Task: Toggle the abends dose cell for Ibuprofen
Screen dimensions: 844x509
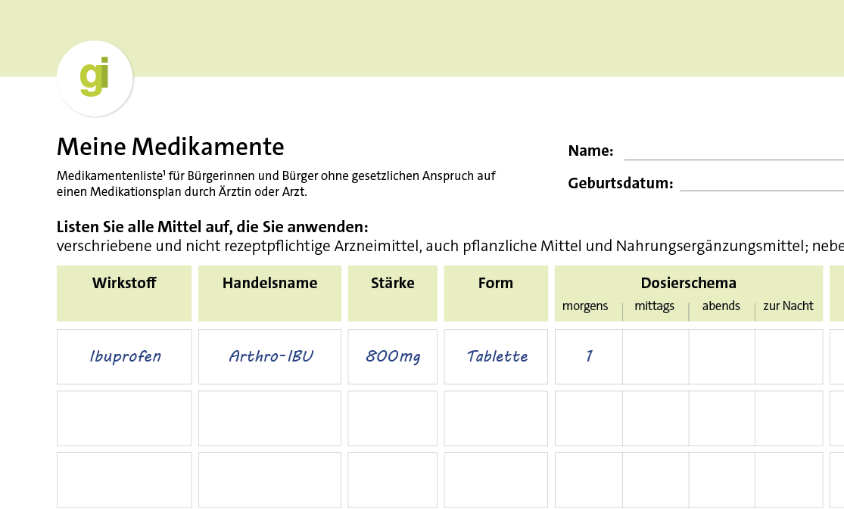Action: (x=721, y=356)
